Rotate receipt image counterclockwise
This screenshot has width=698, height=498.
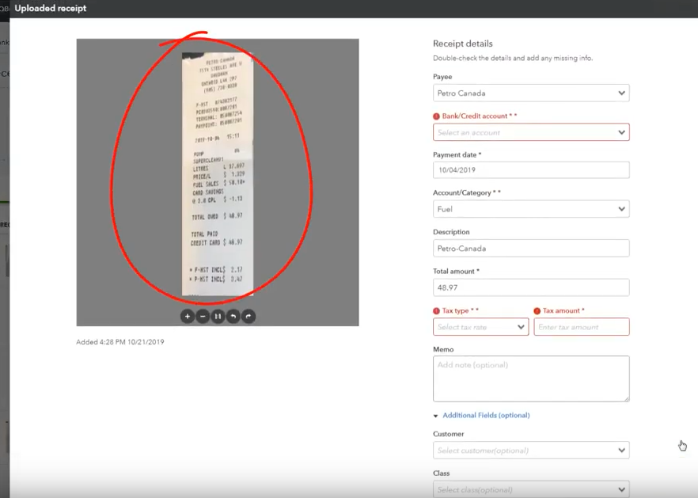click(x=233, y=316)
